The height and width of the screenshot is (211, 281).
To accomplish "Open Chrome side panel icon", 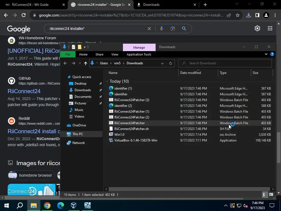I will 257,15.
